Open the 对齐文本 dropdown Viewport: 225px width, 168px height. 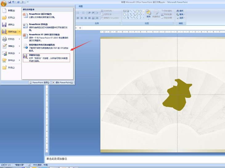tap(107, 14)
